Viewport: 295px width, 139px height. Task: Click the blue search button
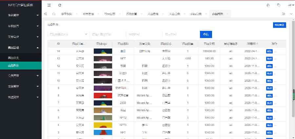click(x=206, y=34)
